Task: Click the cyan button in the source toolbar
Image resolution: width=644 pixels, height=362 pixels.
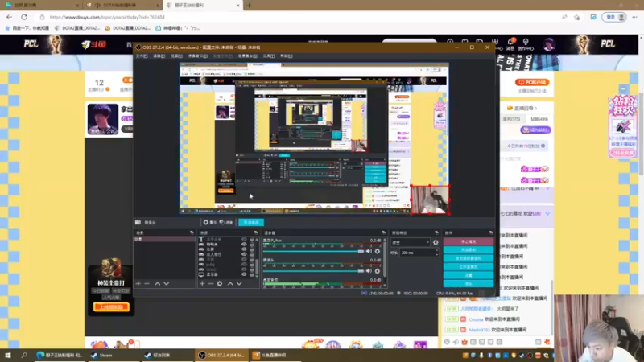Action: tap(251, 223)
